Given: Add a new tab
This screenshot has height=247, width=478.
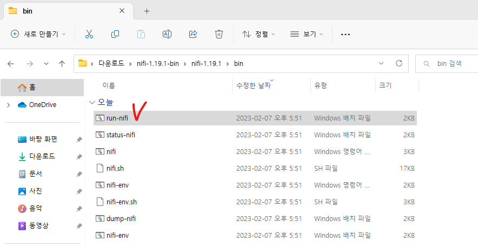Looking at the screenshot, I should pyautogui.click(x=147, y=11).
